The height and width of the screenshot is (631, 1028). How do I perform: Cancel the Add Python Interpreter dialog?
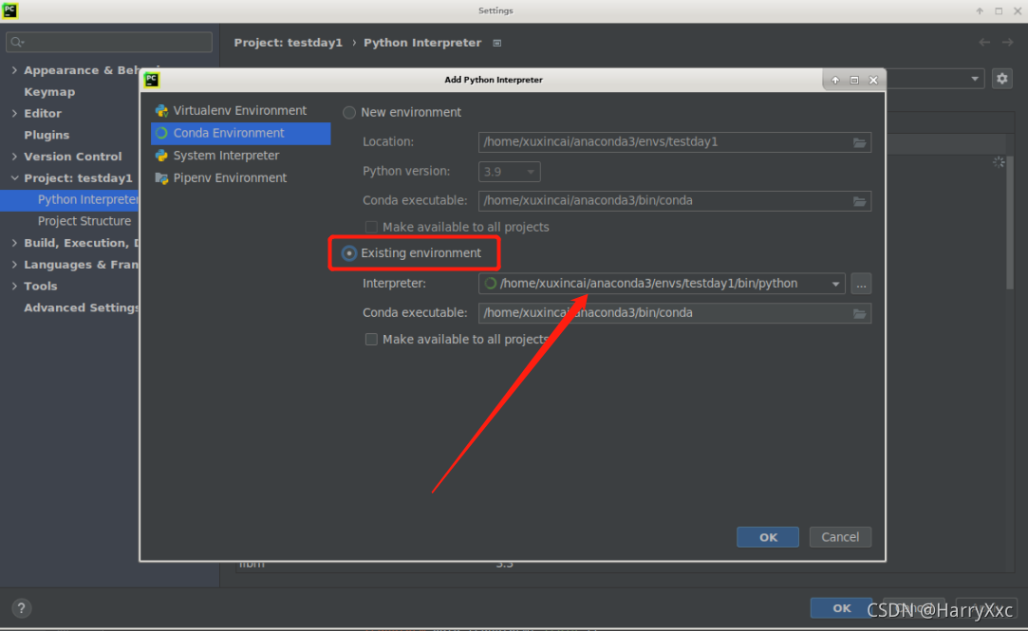(x=840, y=537)
